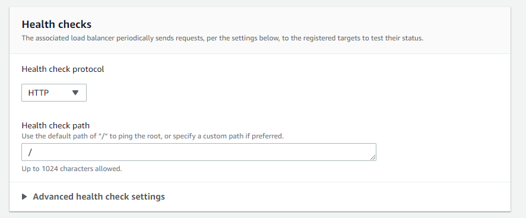Click the Health check protocol label
Image resolution: width=526 pixels, height=218 pixels.
point(63,69)
